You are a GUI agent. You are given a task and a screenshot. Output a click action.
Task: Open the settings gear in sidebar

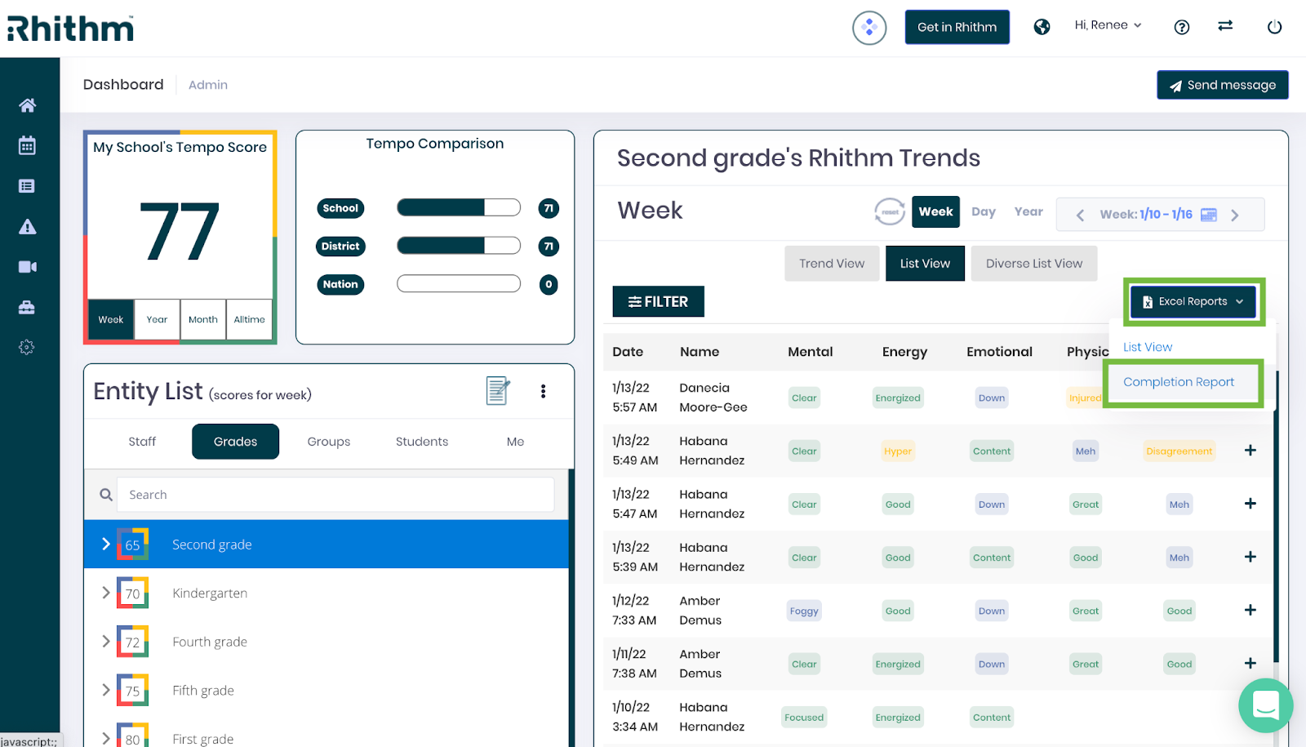pos(27,347)
